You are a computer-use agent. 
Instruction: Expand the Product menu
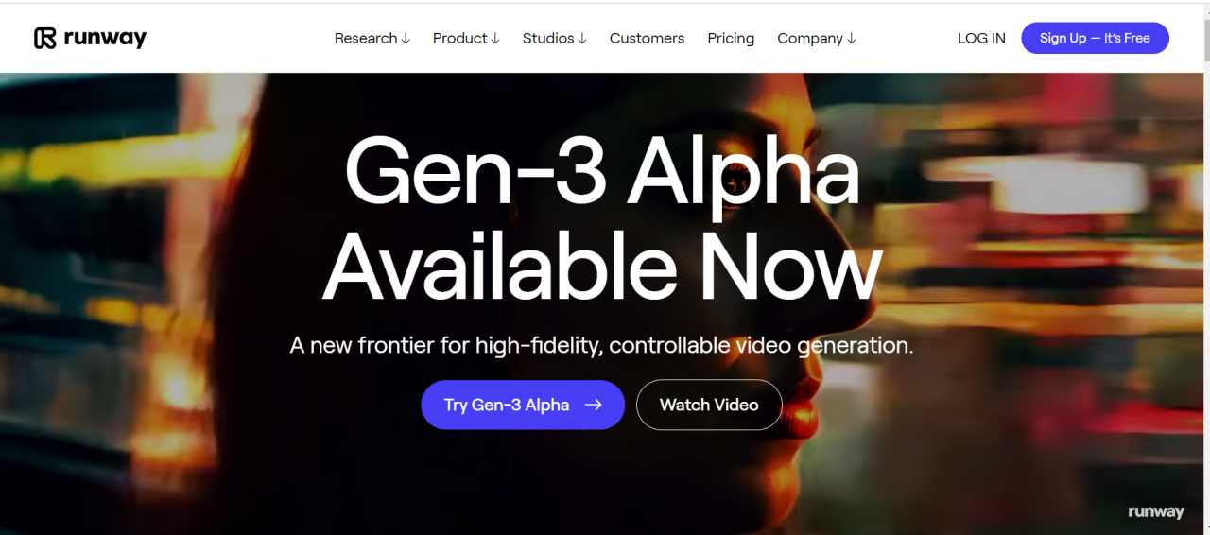466,38
